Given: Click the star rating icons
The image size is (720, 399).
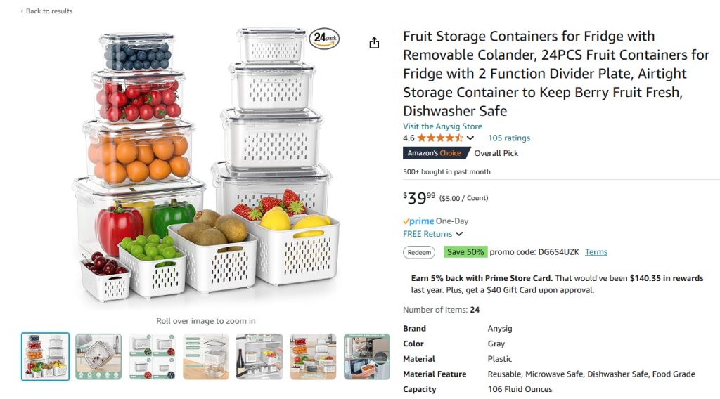Looking at the screenshot, I should [440, 138].
